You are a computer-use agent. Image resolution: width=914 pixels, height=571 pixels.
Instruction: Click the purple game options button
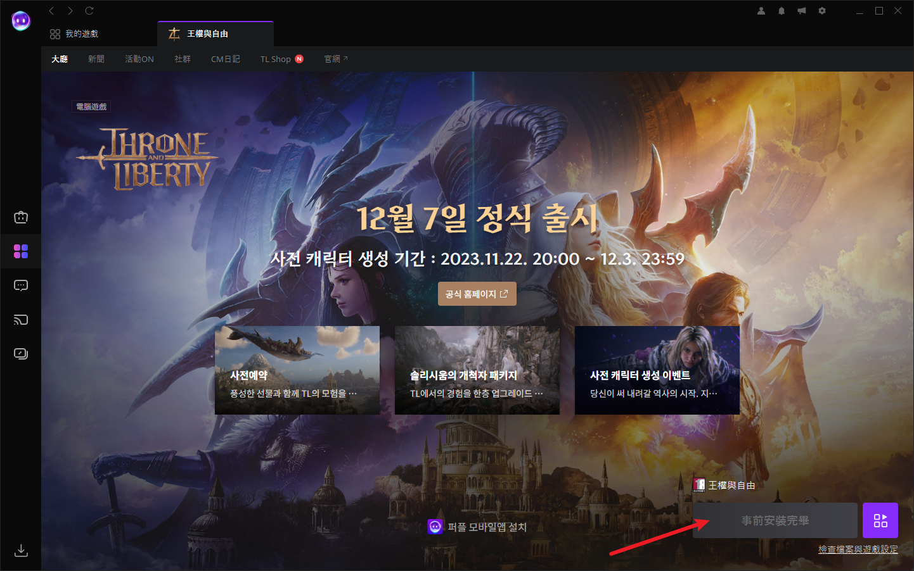(x=880, y=520)
